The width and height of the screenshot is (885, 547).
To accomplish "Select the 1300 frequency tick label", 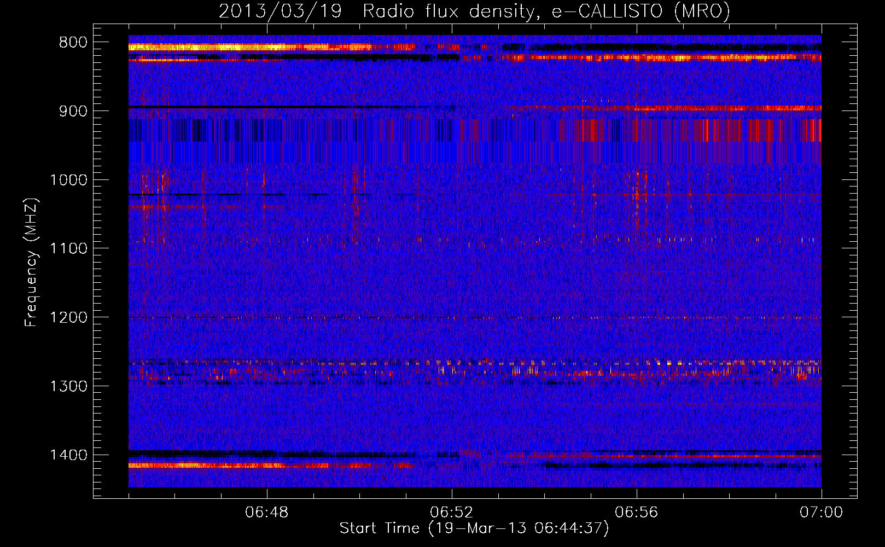I will (68, 386).
